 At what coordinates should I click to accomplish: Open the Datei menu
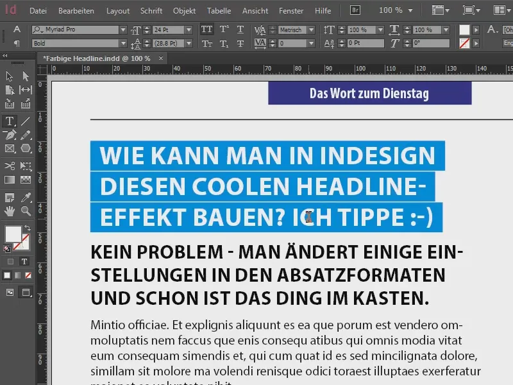[38, 11]
